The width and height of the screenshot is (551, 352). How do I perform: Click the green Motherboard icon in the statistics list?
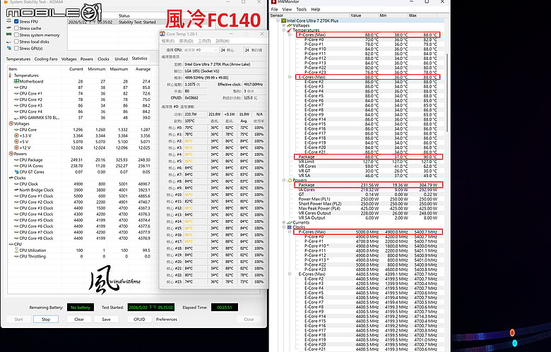click(x=16, y=81)
